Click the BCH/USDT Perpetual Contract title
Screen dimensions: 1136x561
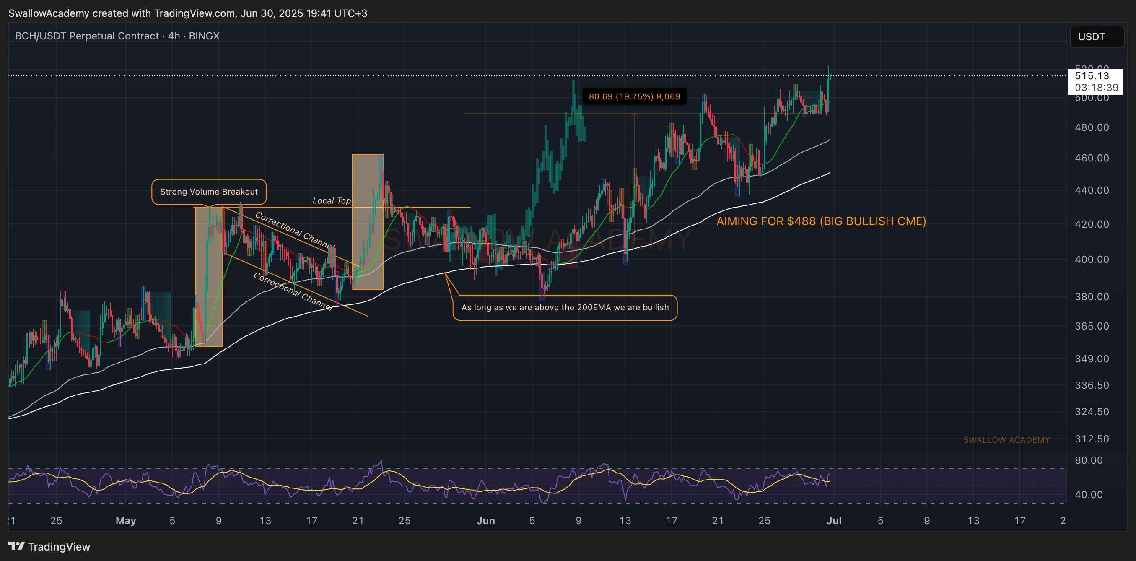(x=117, y=36)
